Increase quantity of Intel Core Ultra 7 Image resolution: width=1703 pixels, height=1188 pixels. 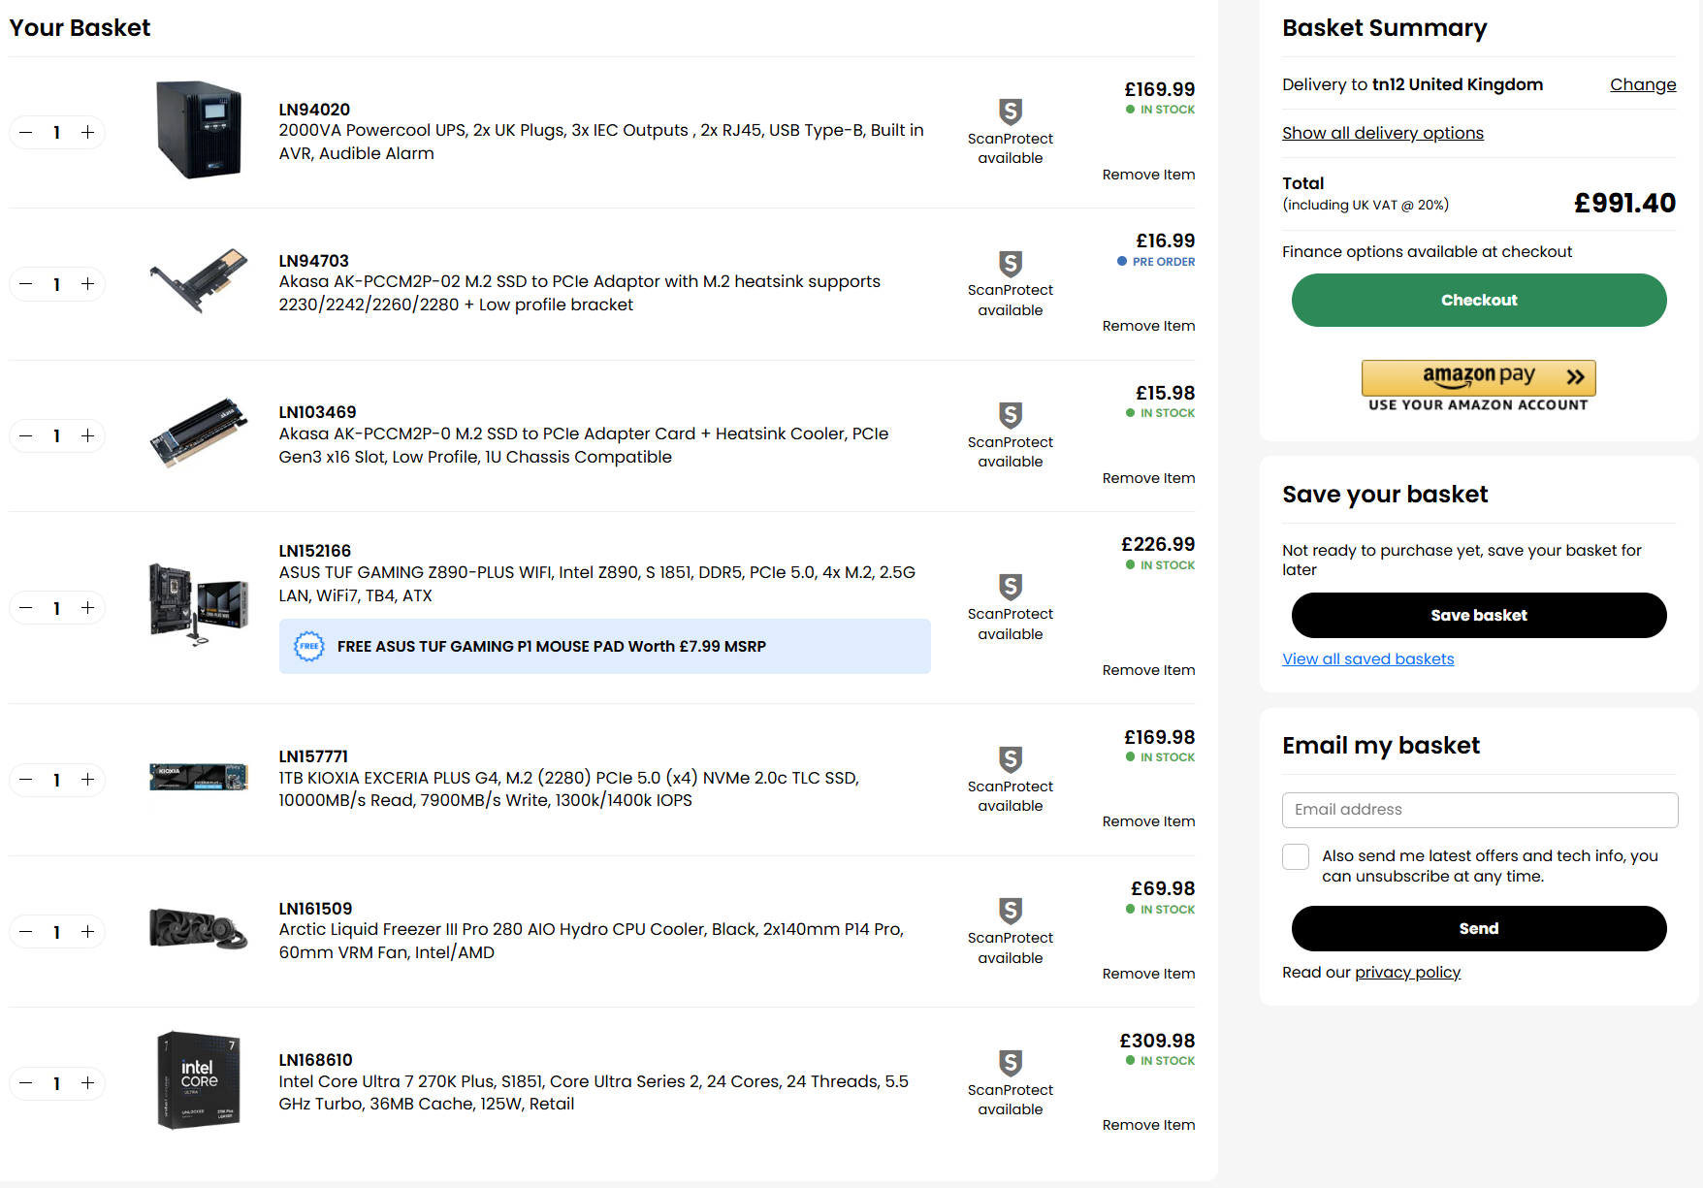click(88, 1083)
